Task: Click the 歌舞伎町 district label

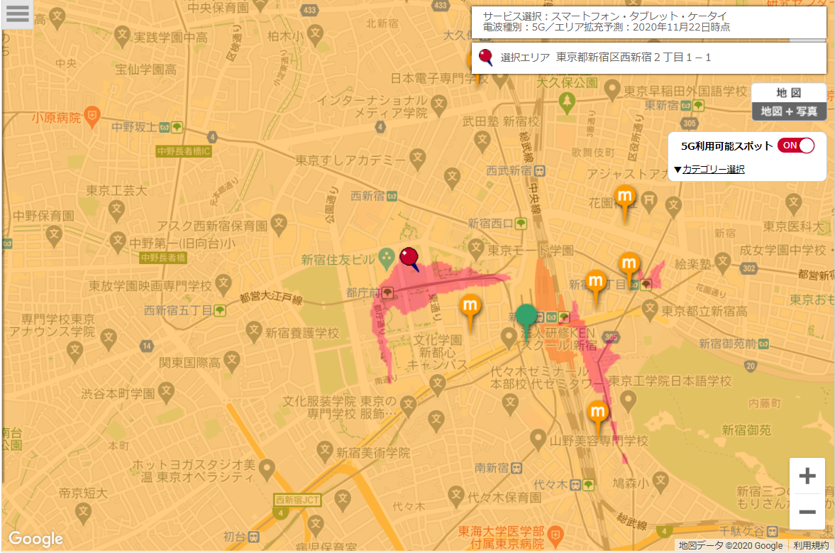Action: (592, 153)
